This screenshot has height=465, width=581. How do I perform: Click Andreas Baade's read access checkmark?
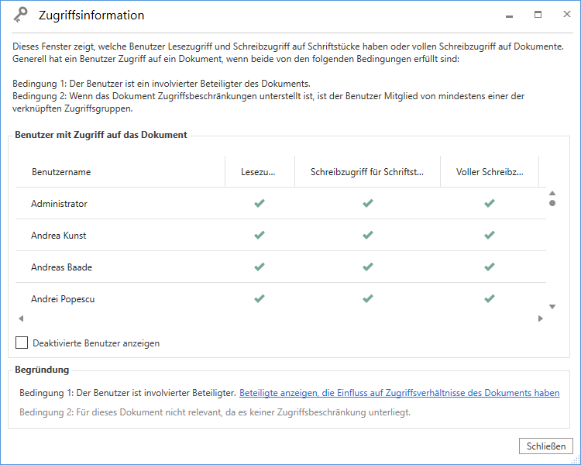pyautogui.click(x=260, y=267)
